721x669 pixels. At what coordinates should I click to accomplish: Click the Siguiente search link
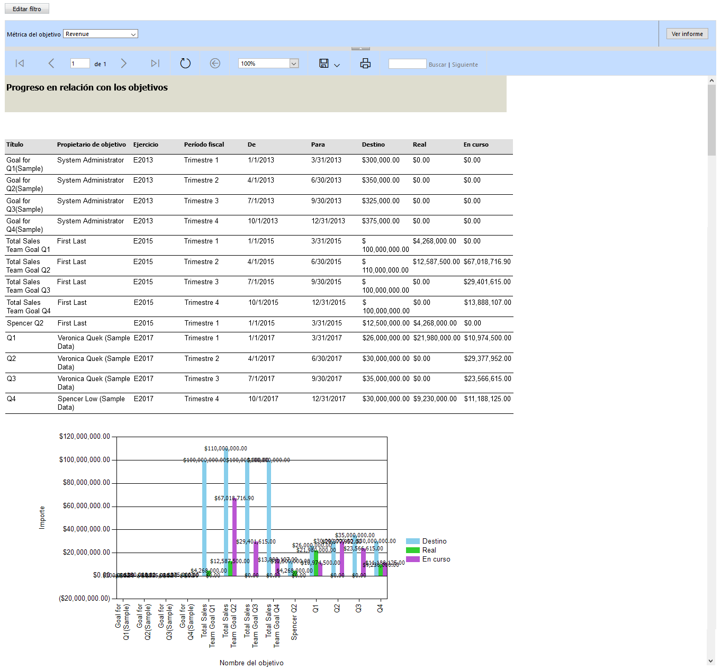pos(465,65)
